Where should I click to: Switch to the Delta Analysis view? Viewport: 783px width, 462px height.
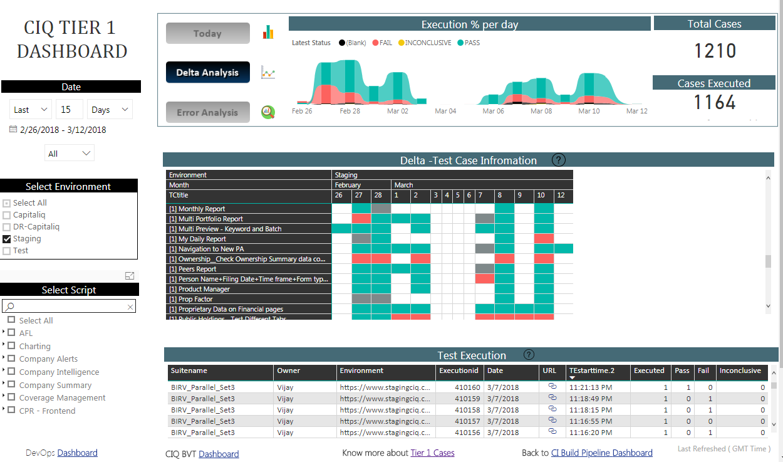(x=207, y=72)
